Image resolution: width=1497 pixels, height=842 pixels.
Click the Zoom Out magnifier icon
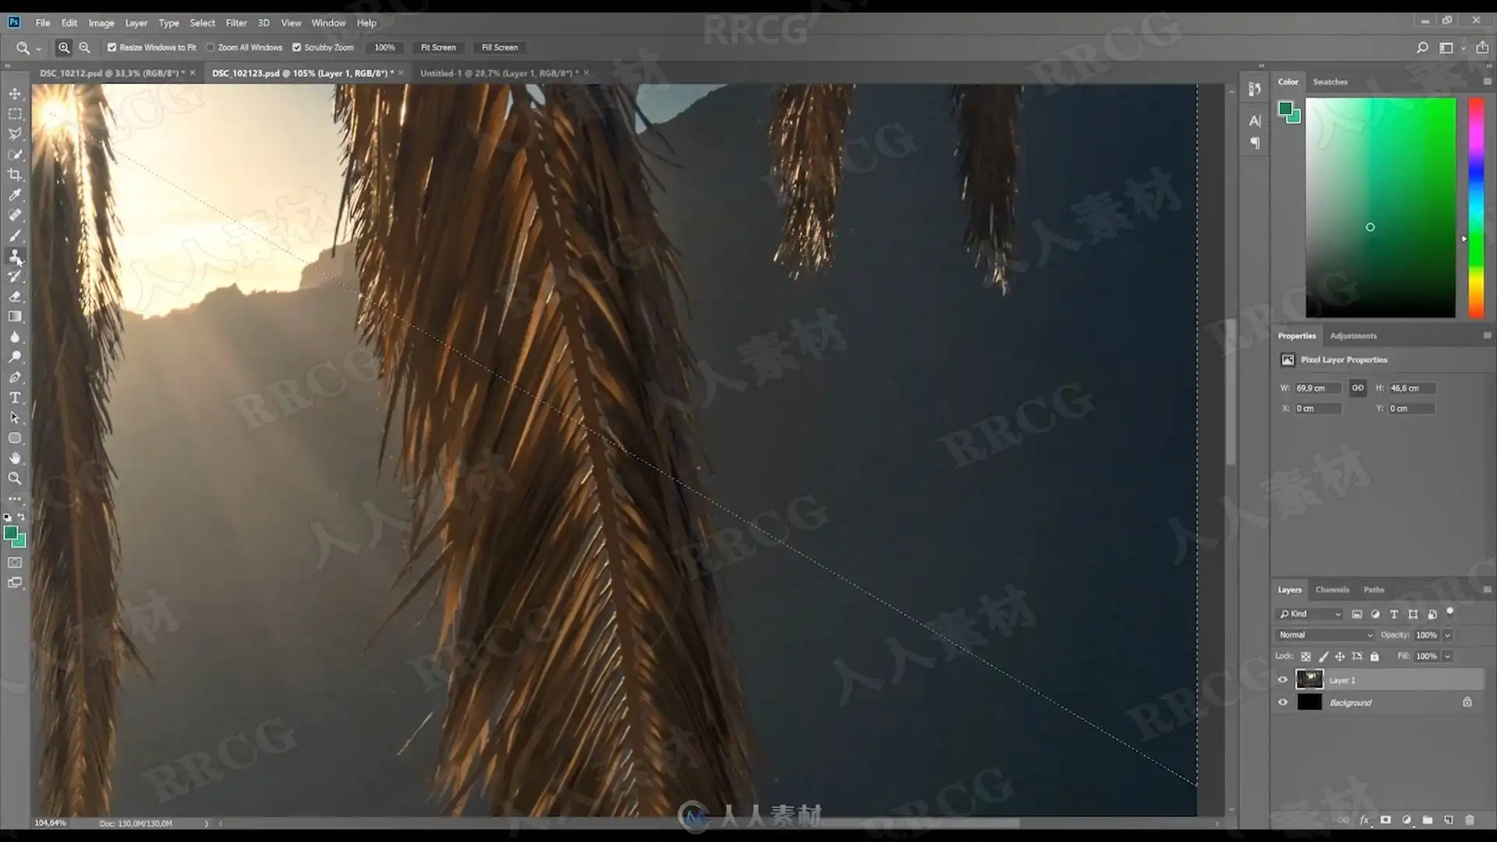(84, 48)
